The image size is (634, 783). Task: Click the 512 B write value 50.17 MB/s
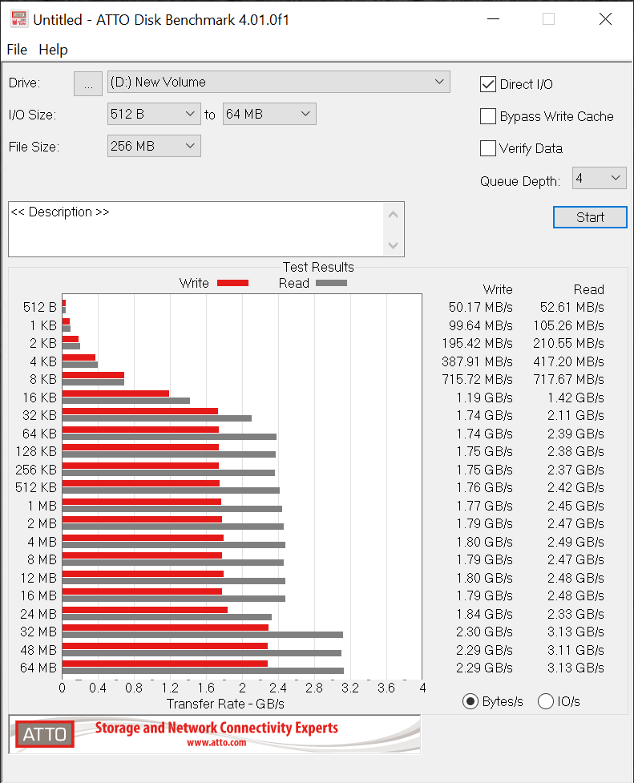(481, 307)
